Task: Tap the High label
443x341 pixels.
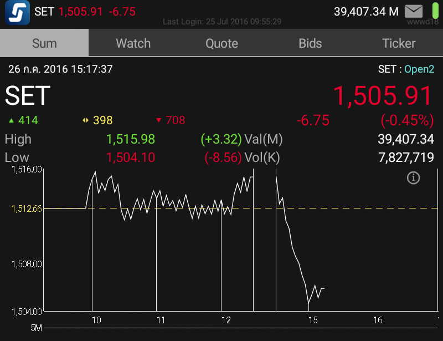Action: pos(18,139)
